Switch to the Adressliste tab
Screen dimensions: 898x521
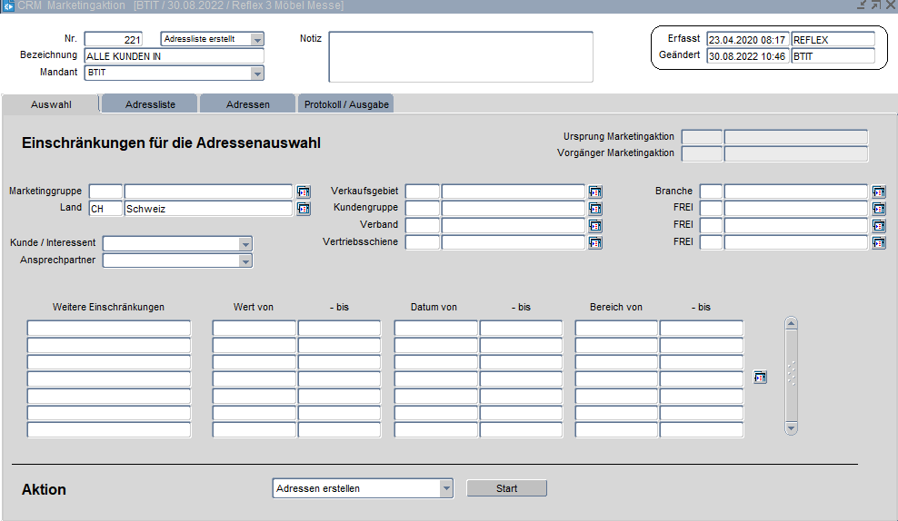pyautogui.click(x=149, y=104)
